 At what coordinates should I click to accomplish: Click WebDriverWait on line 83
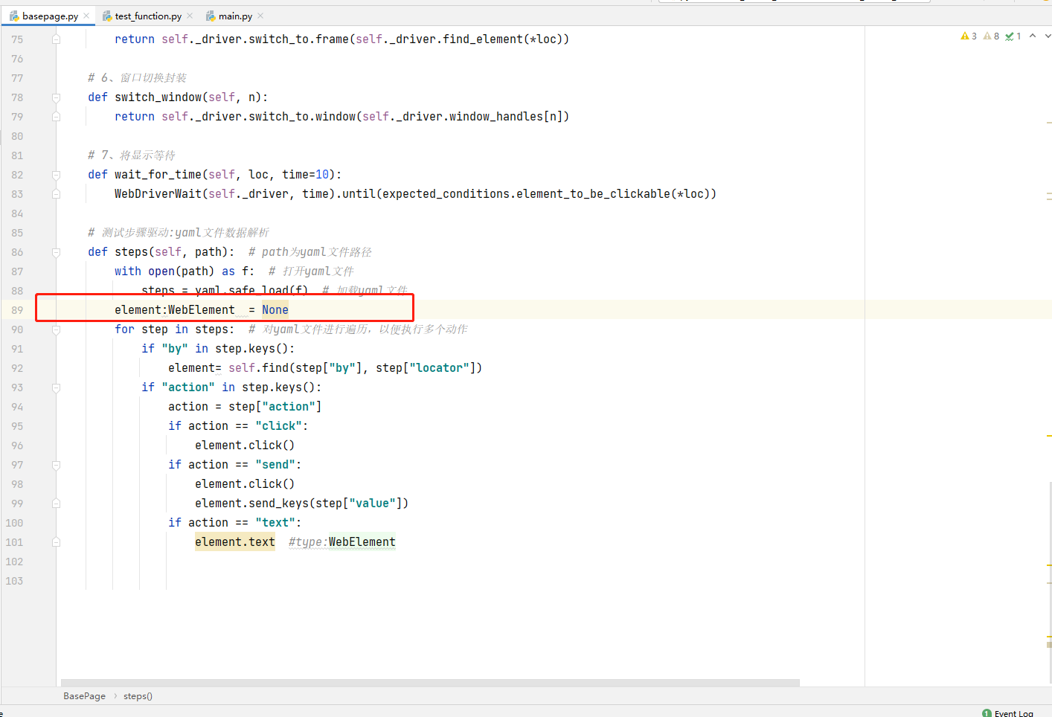(x=158, y=194)
